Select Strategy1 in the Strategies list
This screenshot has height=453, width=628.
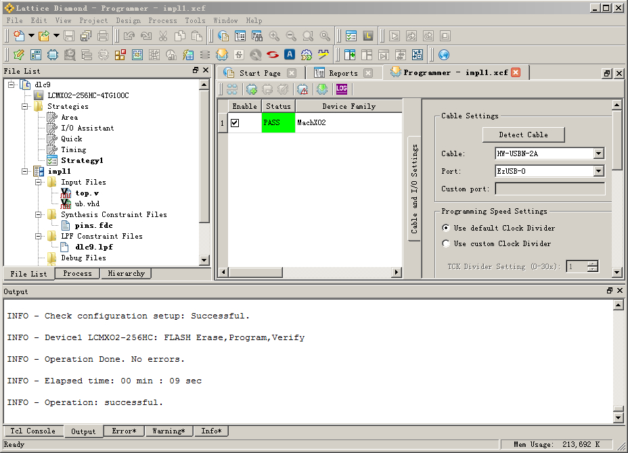82,160
